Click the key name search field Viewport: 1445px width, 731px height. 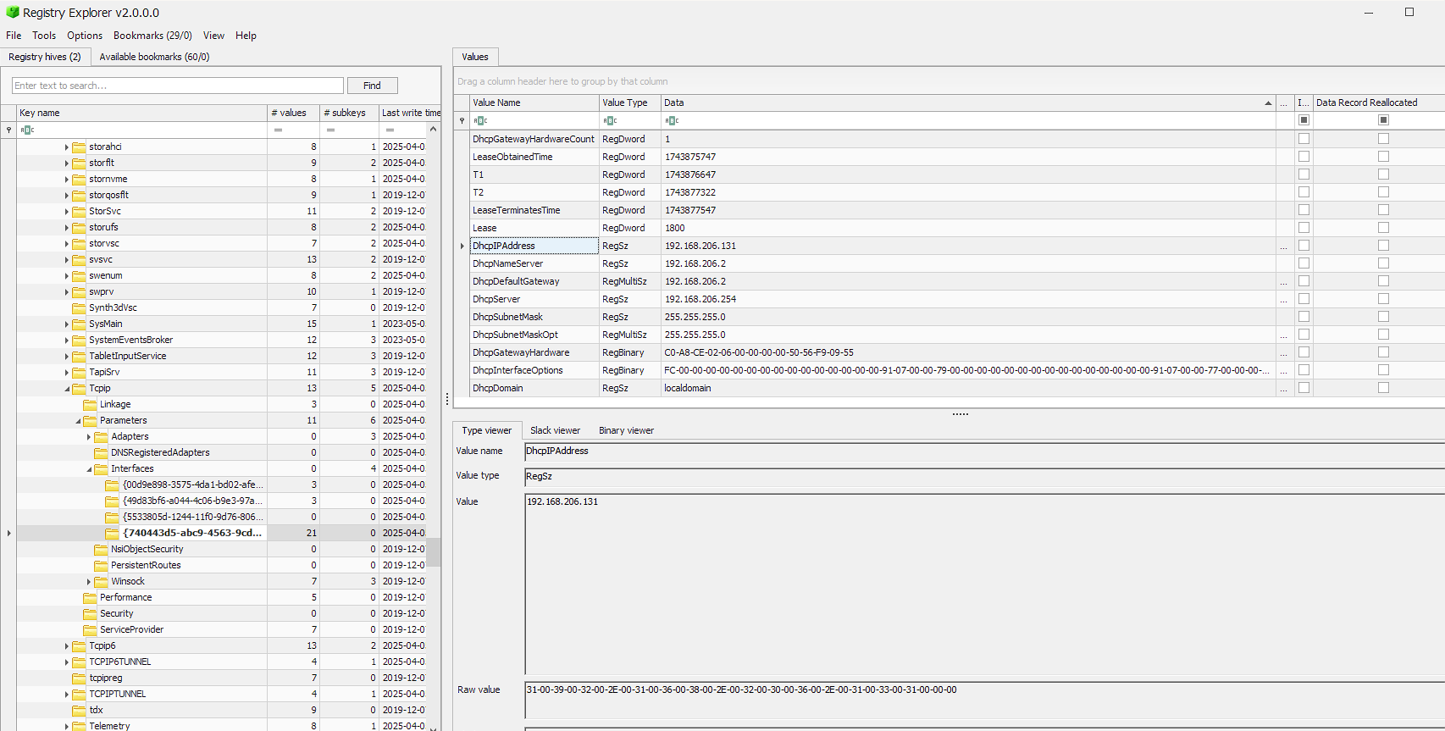(178, 86)
